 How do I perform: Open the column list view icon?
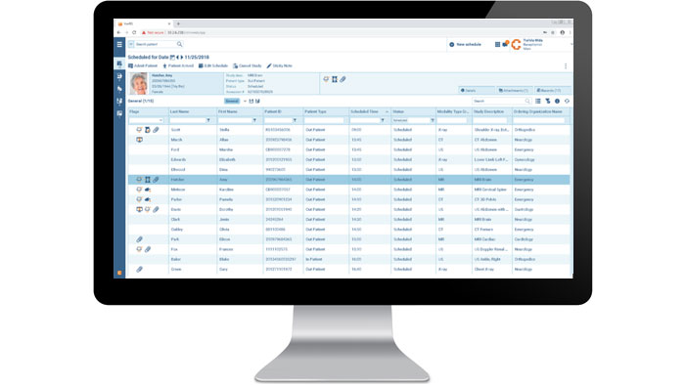(538, 102)
